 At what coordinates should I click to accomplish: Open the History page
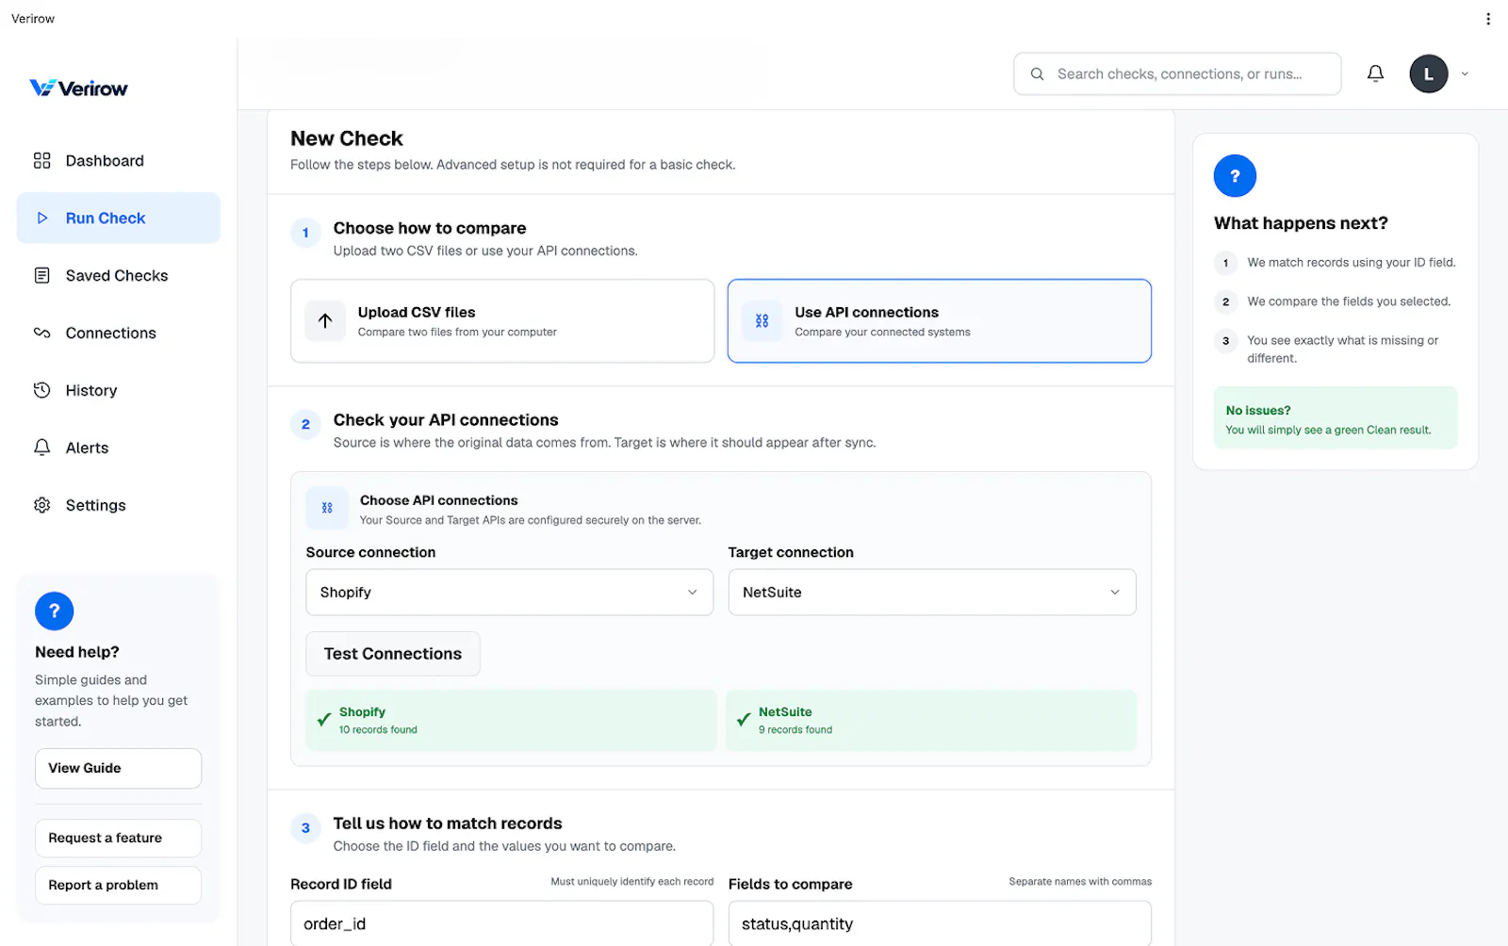(119, 390)
